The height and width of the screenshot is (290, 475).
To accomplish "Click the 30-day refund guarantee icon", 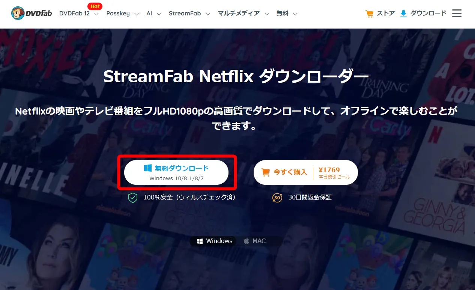I will tap(277, 198).
